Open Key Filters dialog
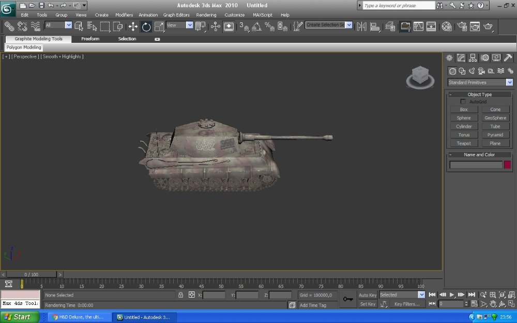The height and width of the screenshot is (323, 517). click(407, 304)
